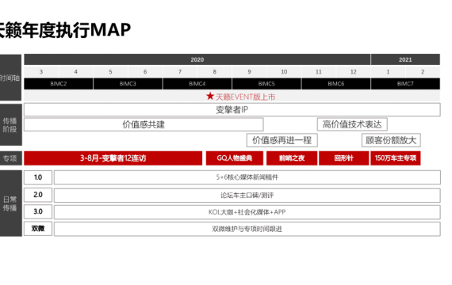This screenshot has height=285, width=452.
Task: Click the red GQ人物盛典 block
Action: coord(235,158)
